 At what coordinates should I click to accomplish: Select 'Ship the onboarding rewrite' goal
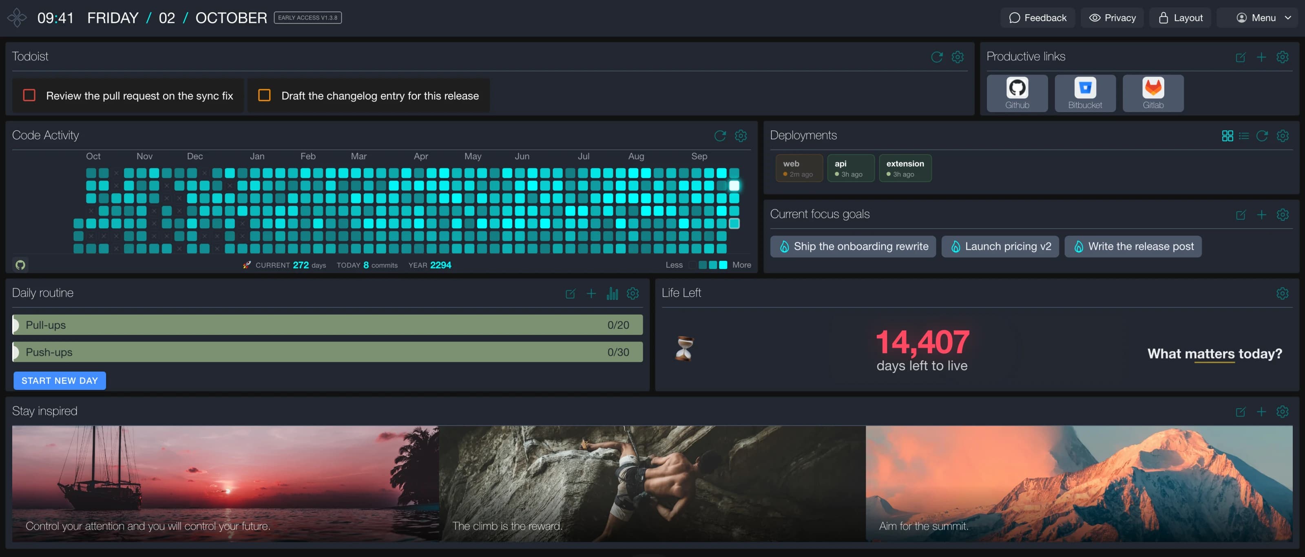[853, 247]
